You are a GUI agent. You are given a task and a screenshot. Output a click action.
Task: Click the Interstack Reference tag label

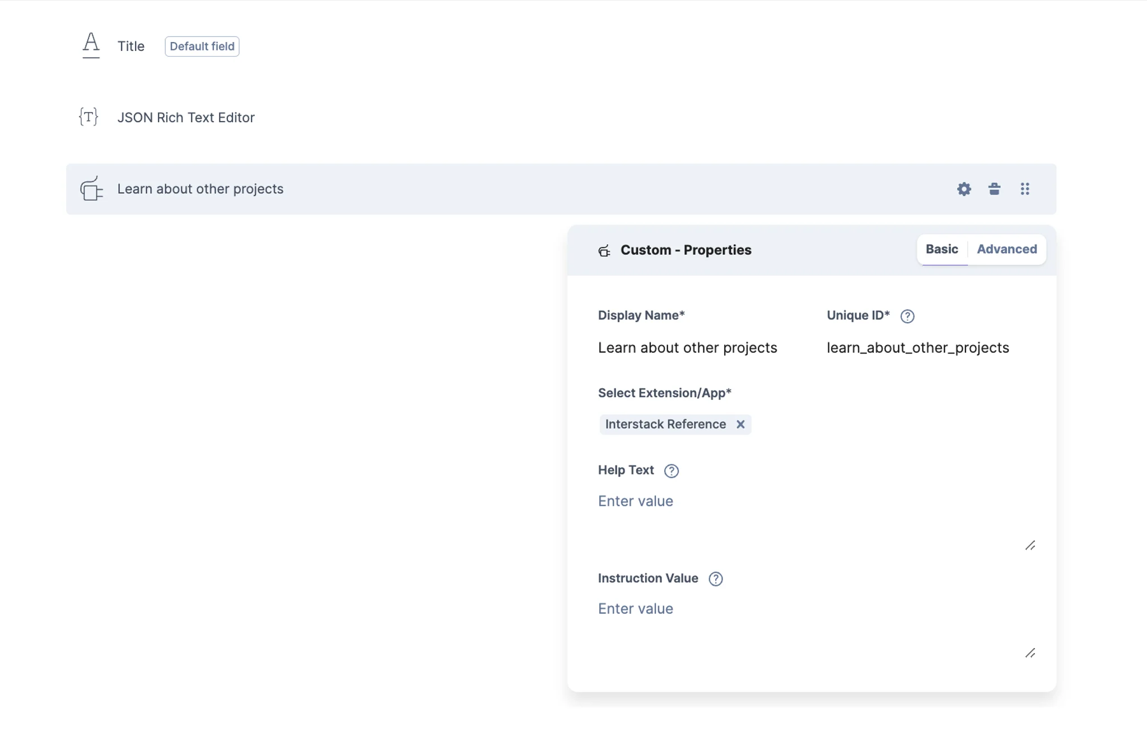[x=665, y=424]
